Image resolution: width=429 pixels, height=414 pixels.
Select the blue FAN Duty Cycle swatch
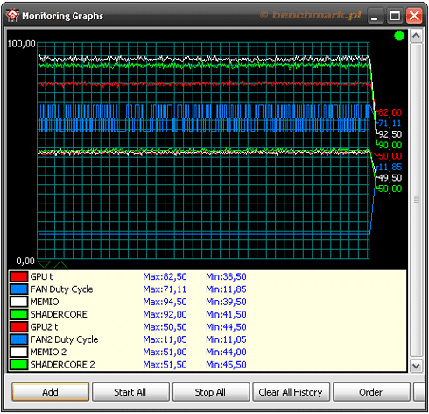point(18,289)
